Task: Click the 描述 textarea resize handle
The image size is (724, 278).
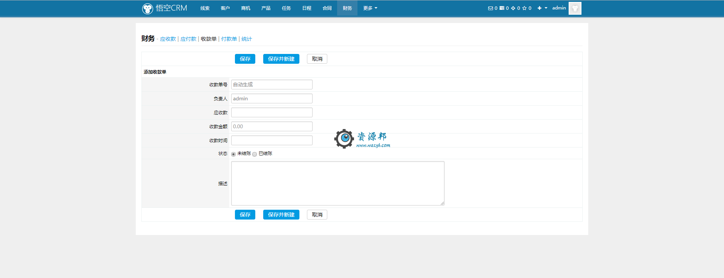Action: click(442, 203)
